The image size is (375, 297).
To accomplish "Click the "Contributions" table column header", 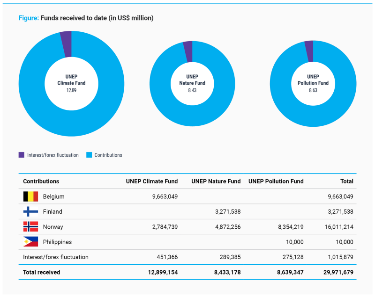I will [x=41, y=181].
